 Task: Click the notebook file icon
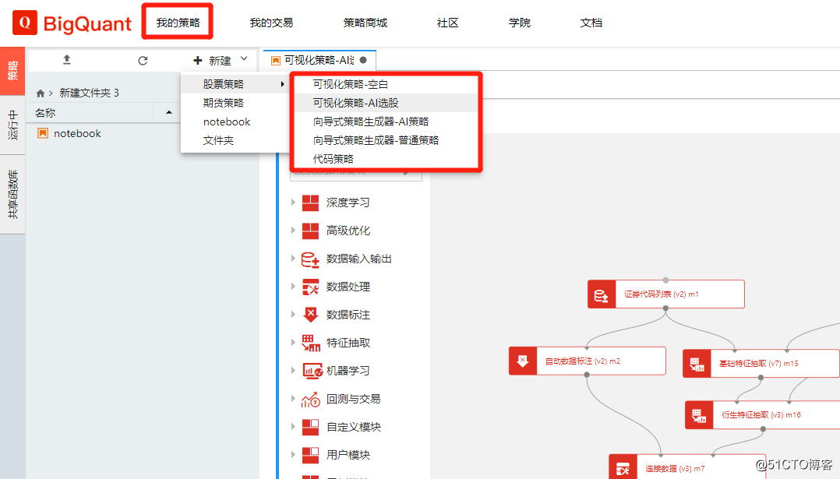pyautogui.click(x=43, y=133)
